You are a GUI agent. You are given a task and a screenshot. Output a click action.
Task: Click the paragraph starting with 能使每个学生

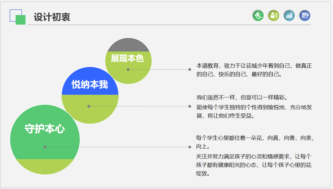point(254,111)
